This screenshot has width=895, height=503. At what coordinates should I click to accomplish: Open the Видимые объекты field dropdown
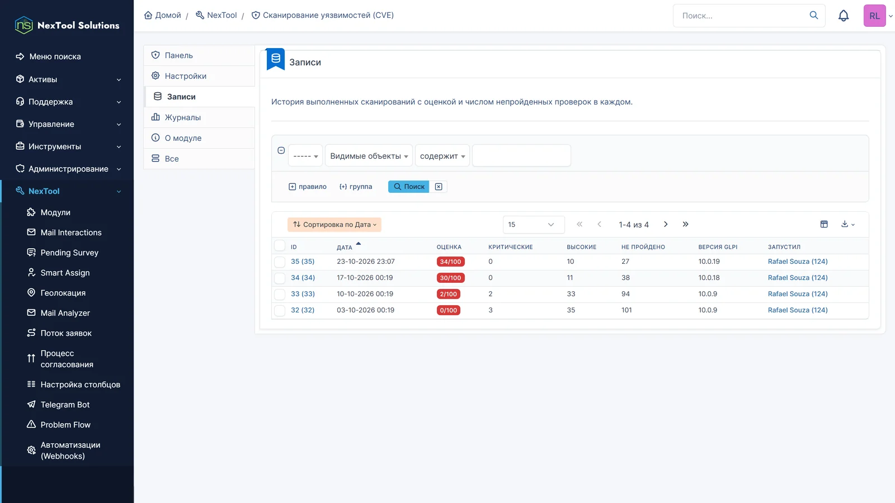coord(369,156)
